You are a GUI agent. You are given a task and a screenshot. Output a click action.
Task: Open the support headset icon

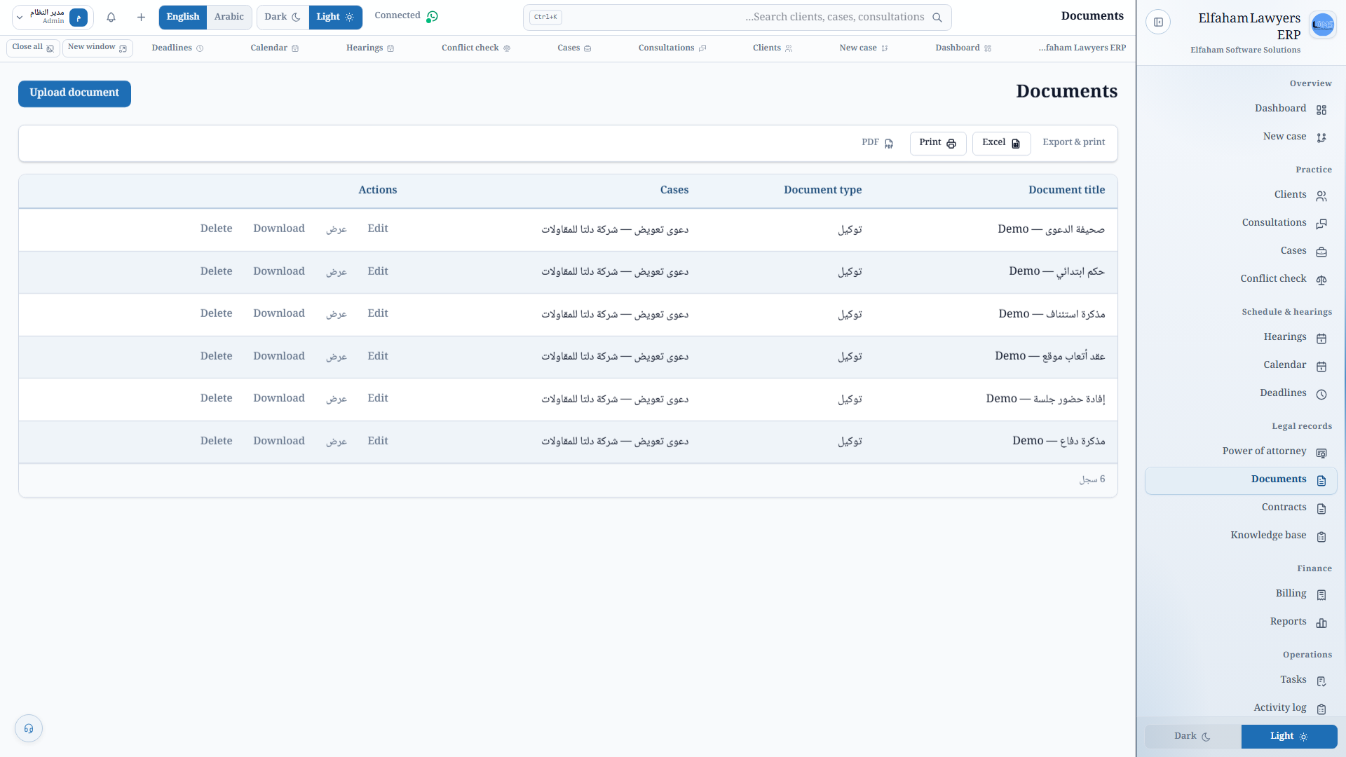click(29, 728)
